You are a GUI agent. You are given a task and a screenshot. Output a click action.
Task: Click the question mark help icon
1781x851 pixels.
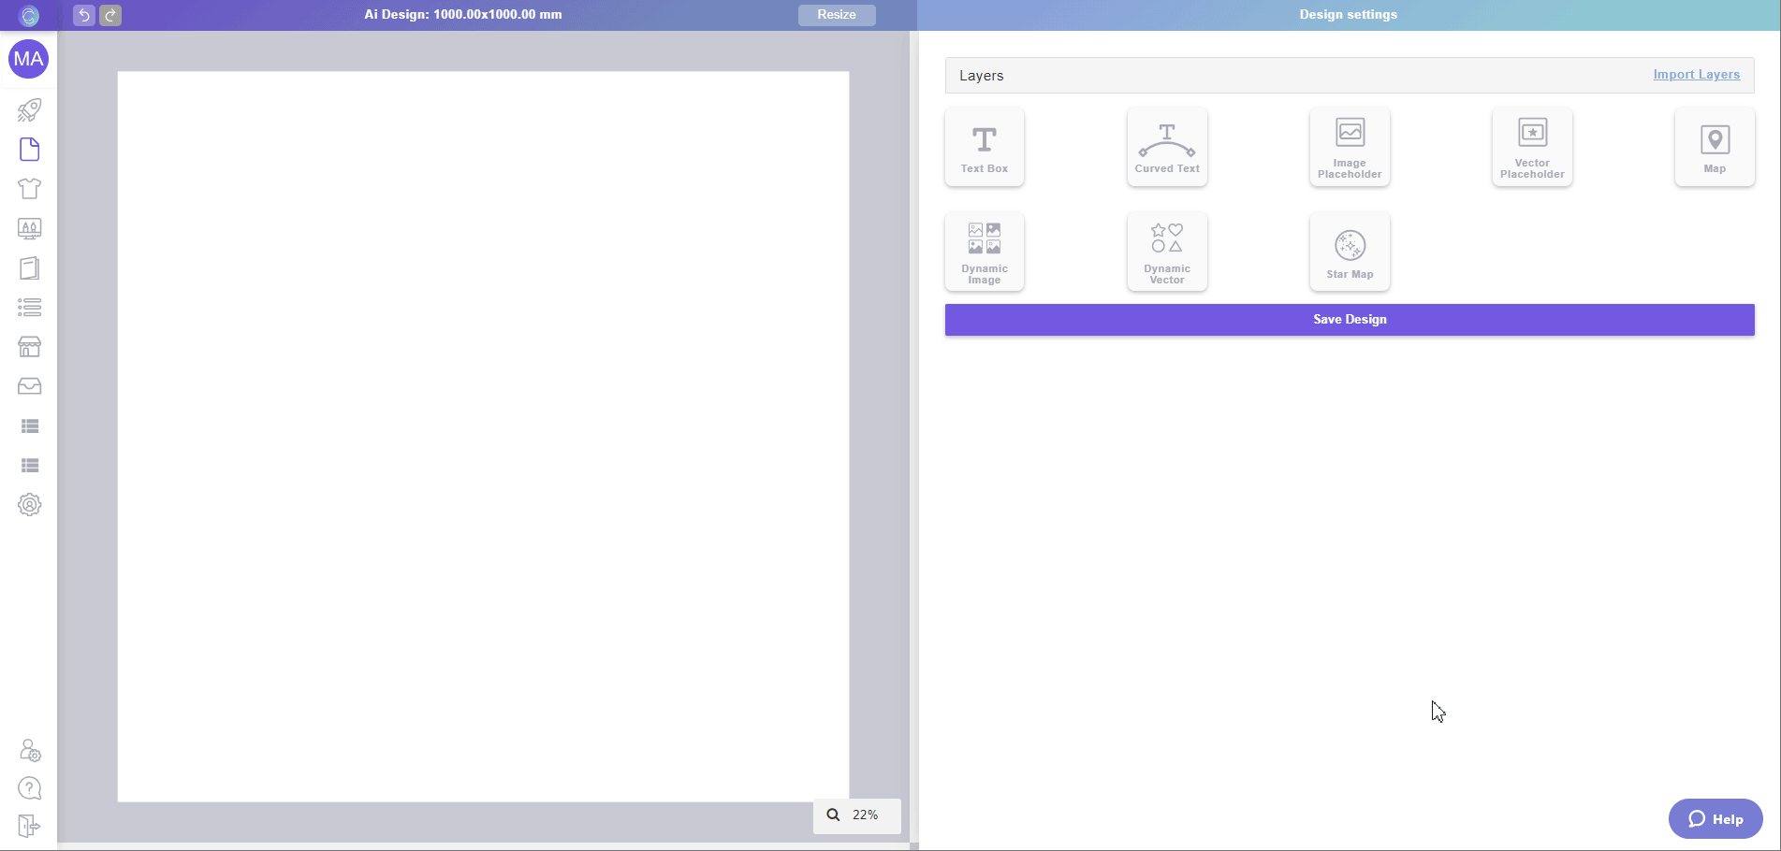coord(29,788)
